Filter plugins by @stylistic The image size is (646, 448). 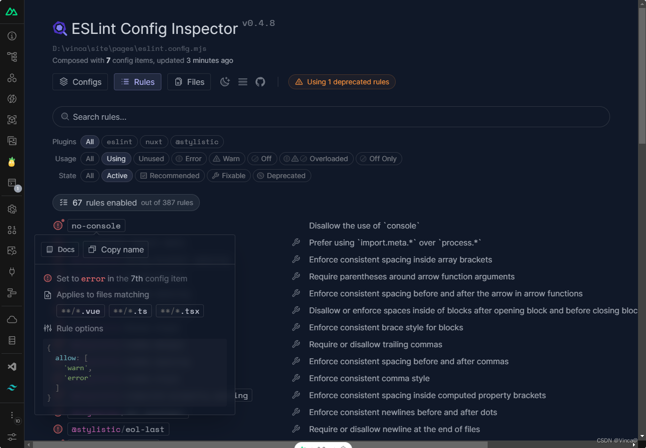[197, 142]
